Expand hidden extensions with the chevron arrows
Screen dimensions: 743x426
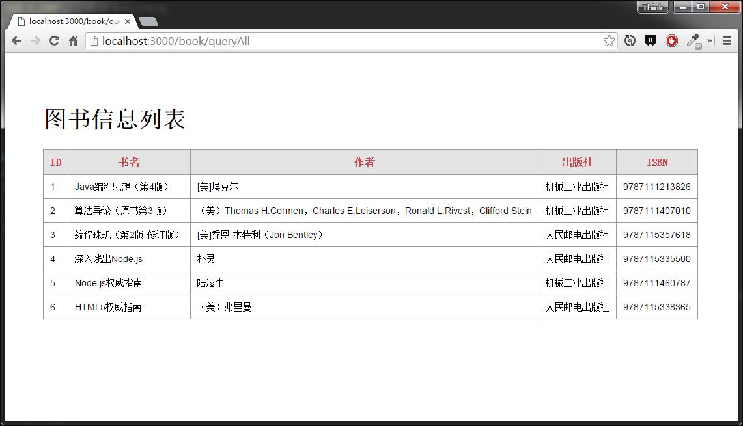(x=709, y=40)
